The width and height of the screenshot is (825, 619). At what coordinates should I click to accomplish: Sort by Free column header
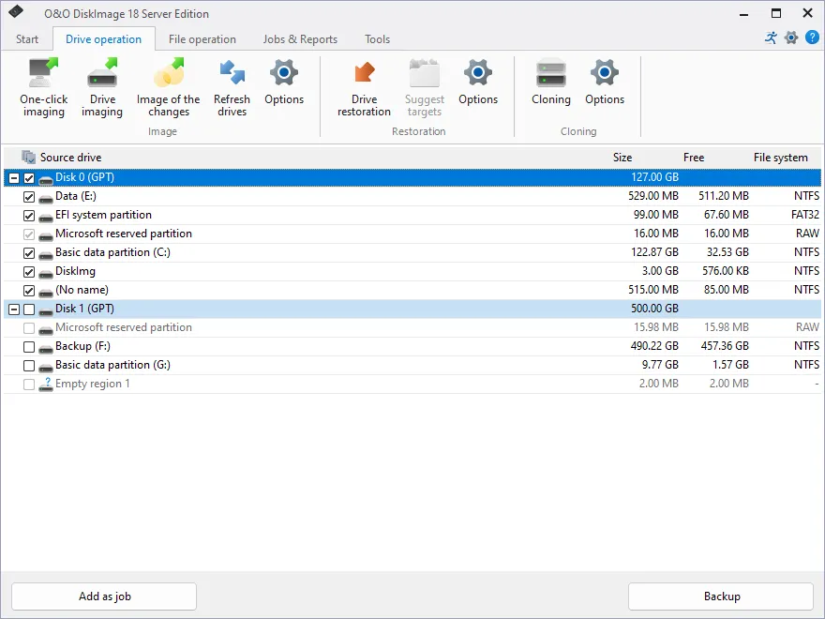[694, 158]
